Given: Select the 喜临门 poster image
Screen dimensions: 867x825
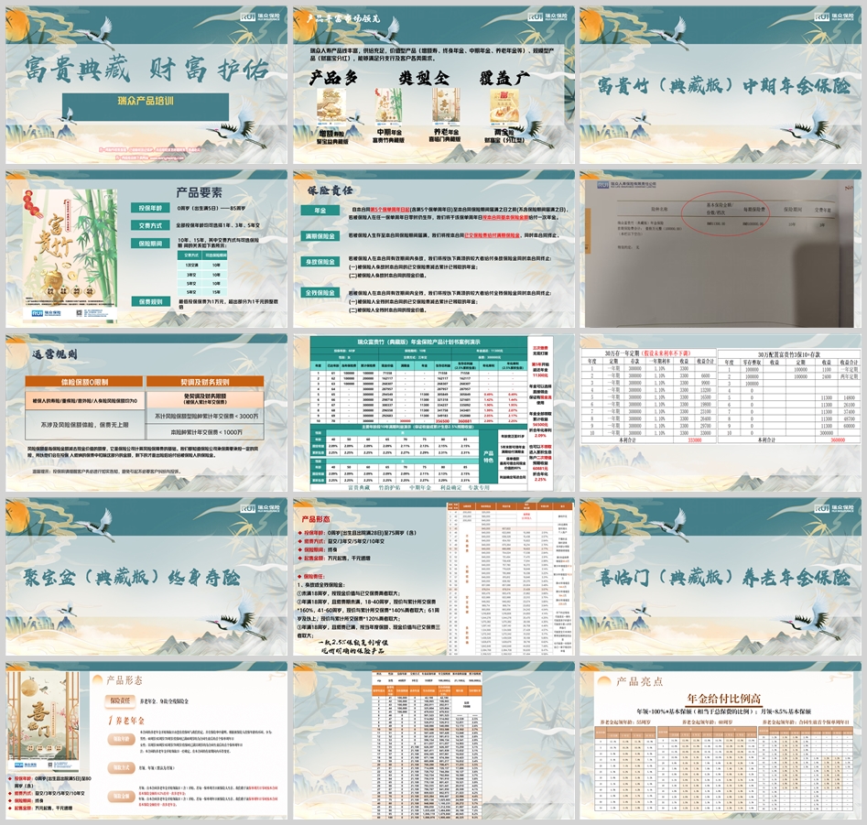Looking at the screenshot, I should (43, 721).
